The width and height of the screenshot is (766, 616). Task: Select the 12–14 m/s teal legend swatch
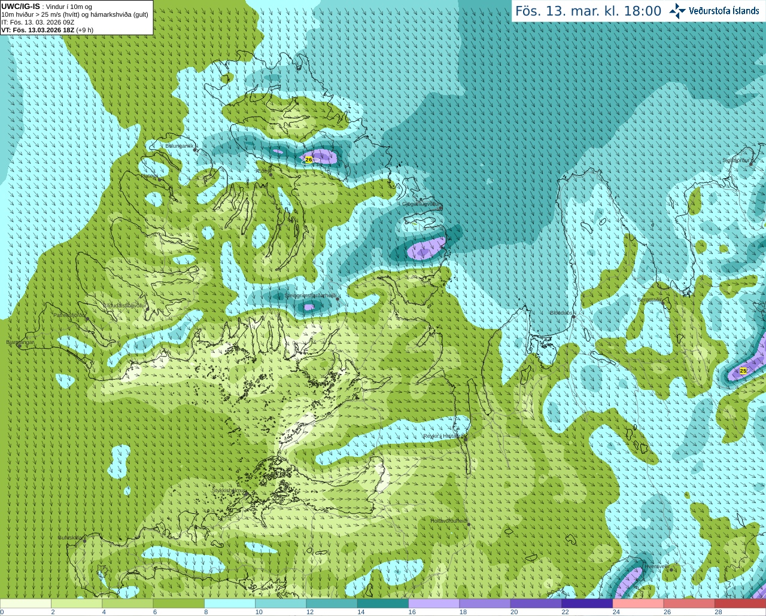click(x=332, y=603)
